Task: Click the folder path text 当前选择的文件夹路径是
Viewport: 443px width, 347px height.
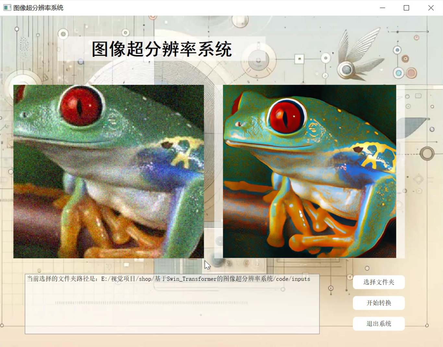Action: [x=62, y=279]
